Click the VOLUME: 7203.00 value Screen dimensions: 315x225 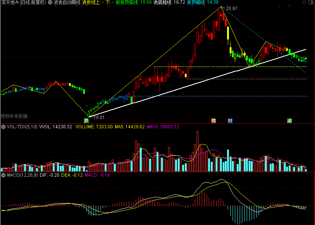[x=94, y=127]
